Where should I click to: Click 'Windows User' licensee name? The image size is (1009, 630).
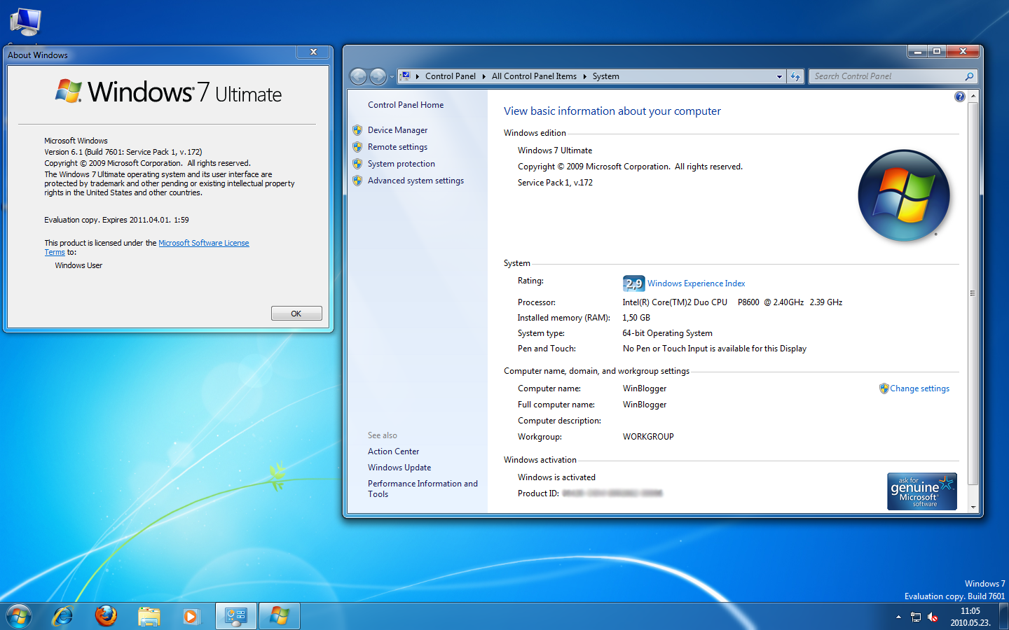click(78, 265)
